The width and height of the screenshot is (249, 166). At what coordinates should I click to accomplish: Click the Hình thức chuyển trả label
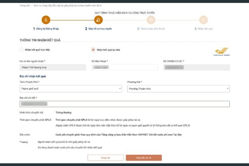[x=32, y=112]
